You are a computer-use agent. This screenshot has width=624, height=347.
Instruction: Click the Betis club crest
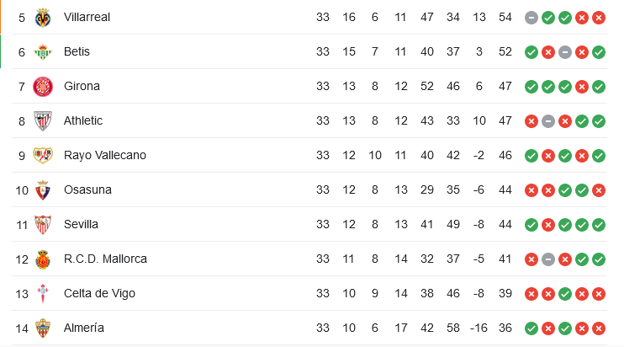pos(43,52)
